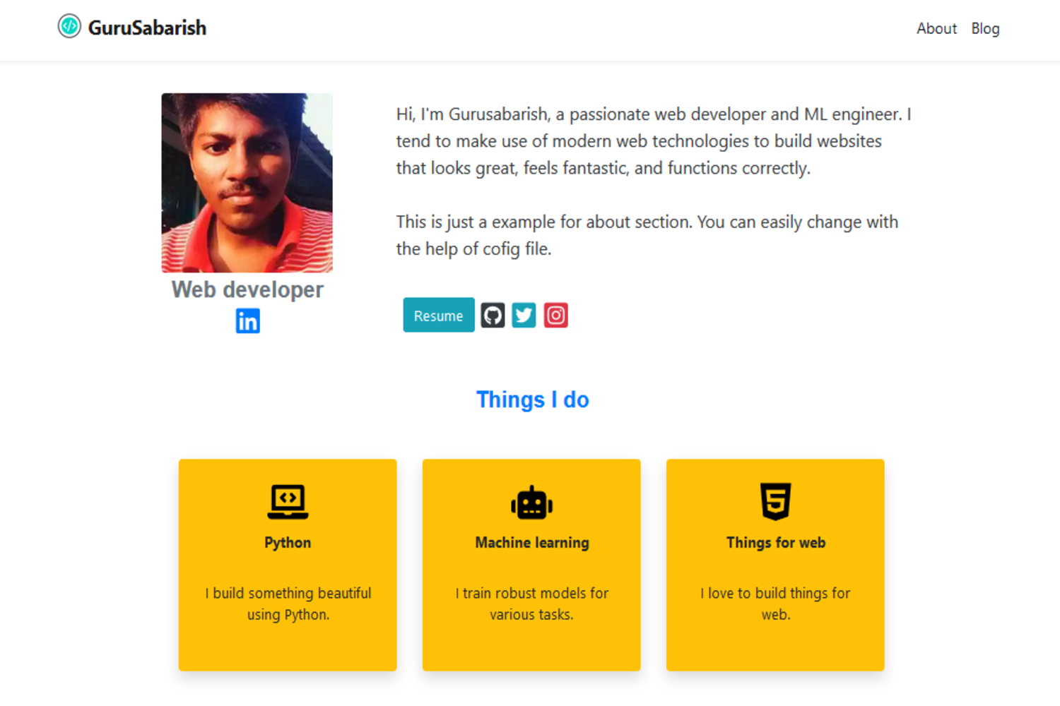Select the Things for web card title
Image resolution: width=1060 pixels, height=706 pixels.
[775, 542]
